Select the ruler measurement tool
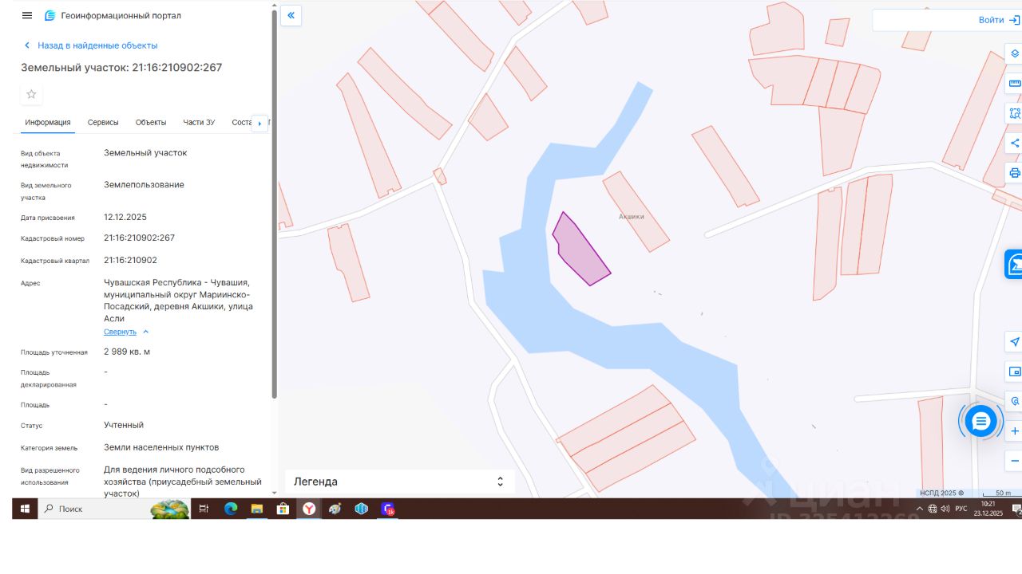The width and height of the screenshot is (1022, 574). pyautogui.click(x=1015, y=84)
